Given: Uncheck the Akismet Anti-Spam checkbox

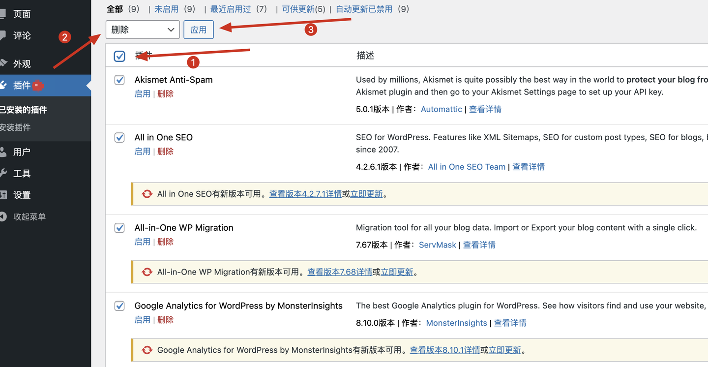Looking at the screenshot, I should coord(119,80).
